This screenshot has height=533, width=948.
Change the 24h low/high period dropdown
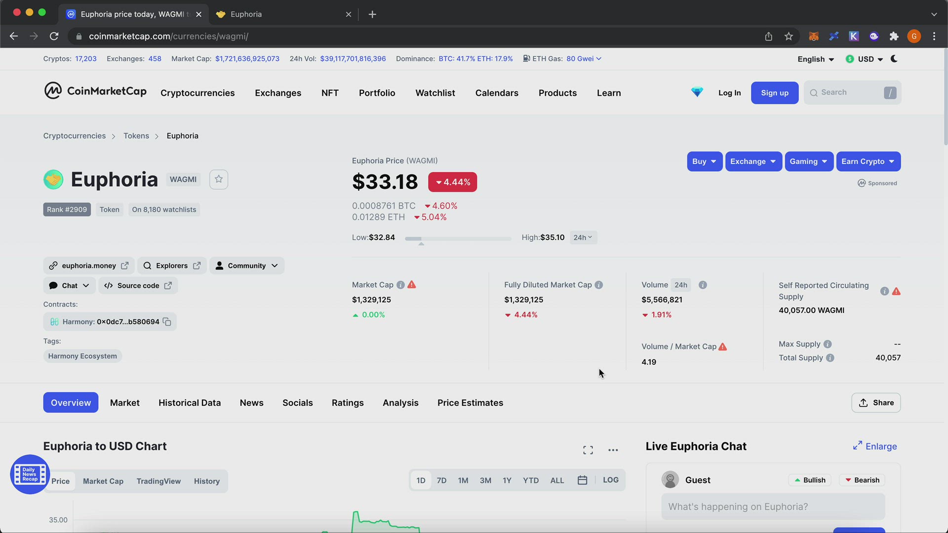click(583, 237)
